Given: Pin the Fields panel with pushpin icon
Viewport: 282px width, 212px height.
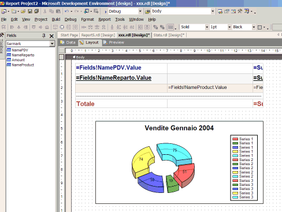Looking at the screenshot, I should [x=44, y=36].
